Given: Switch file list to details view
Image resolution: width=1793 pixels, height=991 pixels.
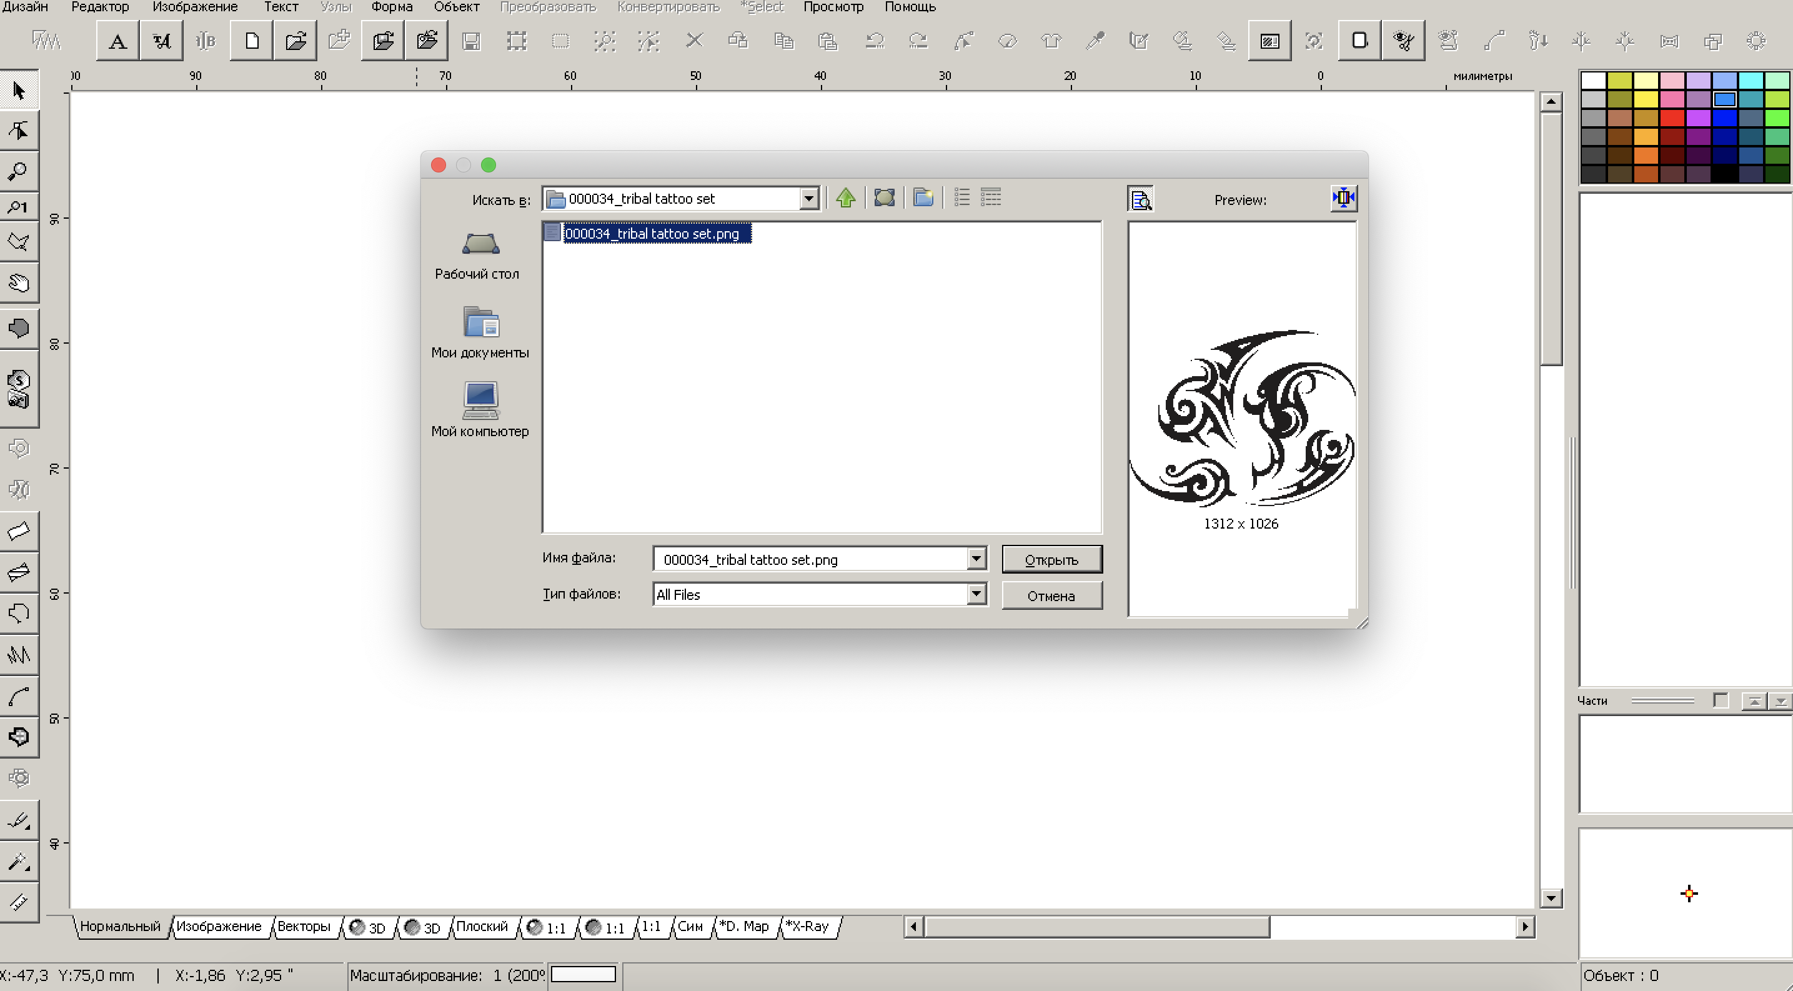Looking at the screenshot, I should tap(990, 198).
